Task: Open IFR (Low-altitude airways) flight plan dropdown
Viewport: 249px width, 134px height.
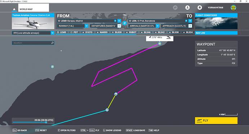Action: tap(52, 33)
